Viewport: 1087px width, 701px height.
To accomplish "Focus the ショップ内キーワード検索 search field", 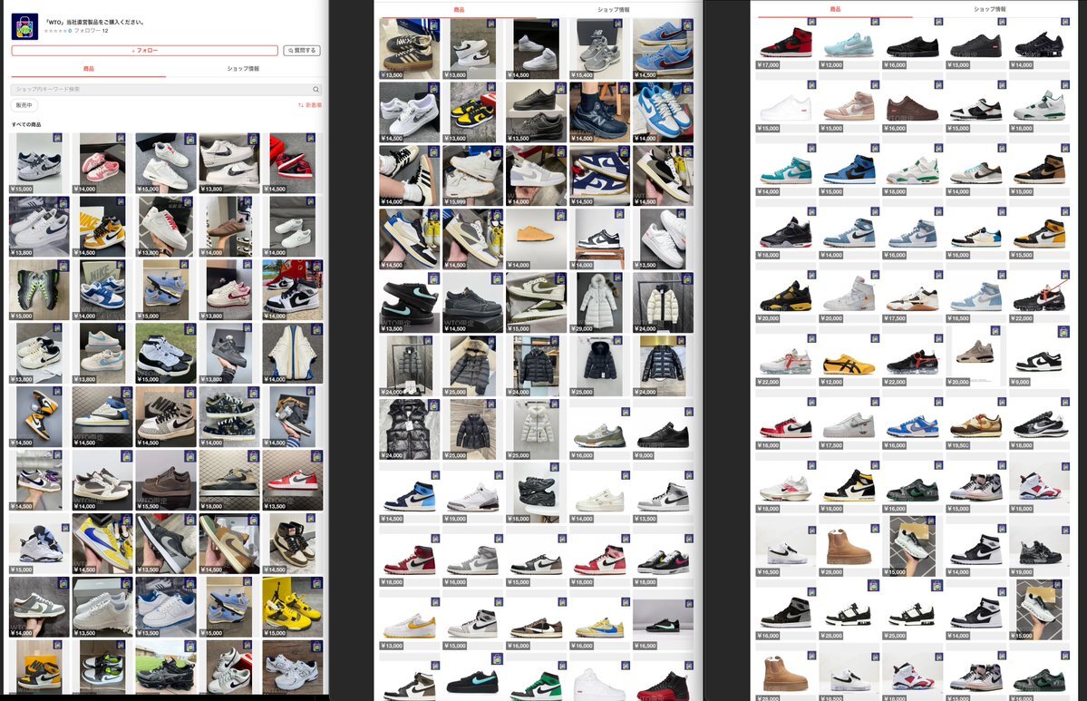I will [166, 90].
